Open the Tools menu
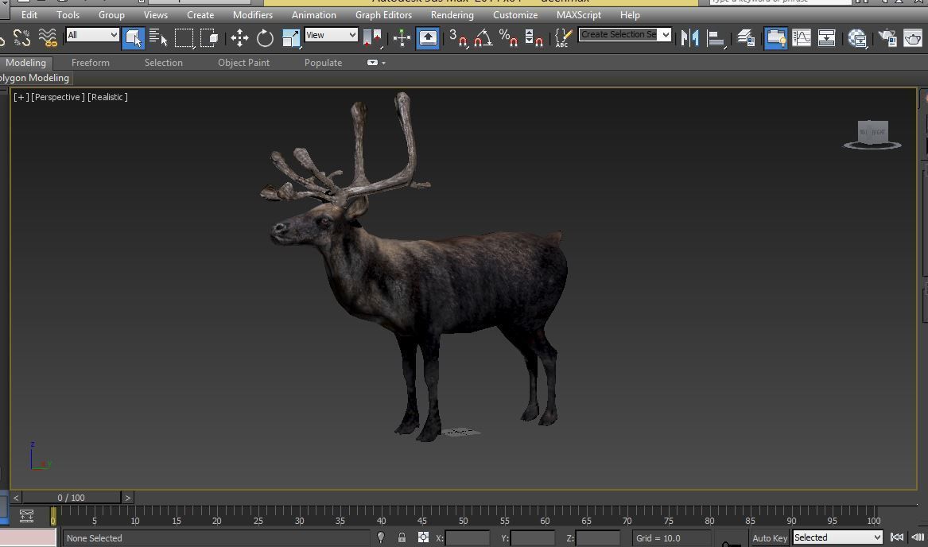 pyautogui.click(x=68, y=15)
